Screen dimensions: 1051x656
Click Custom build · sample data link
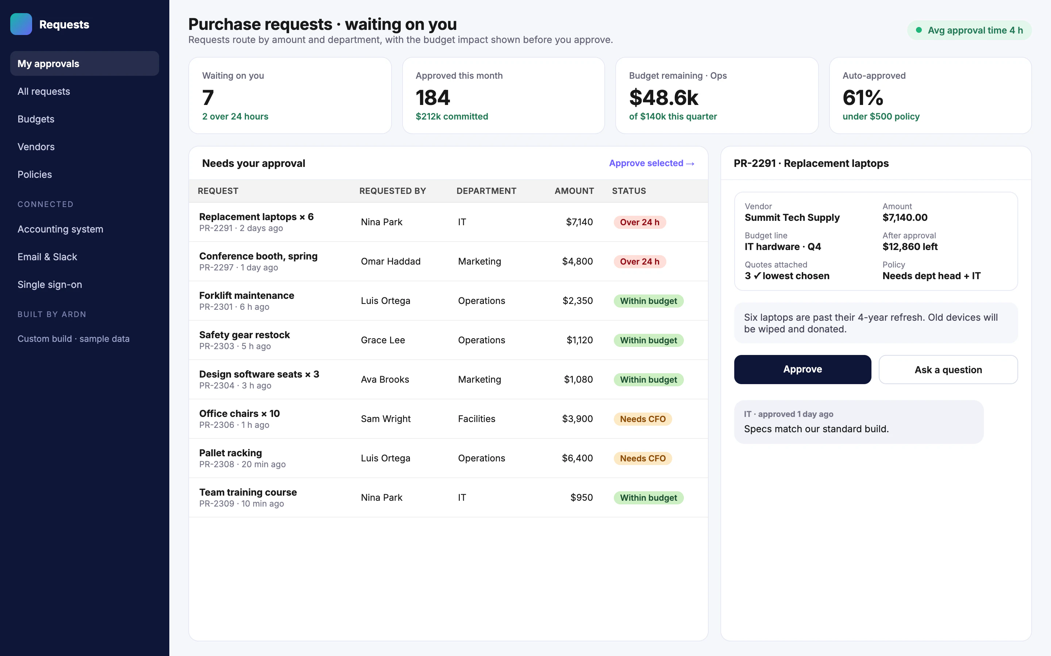tap(73, 339)
